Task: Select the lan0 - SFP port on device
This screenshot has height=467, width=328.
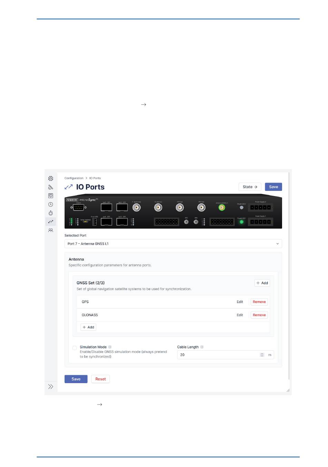Action: pos(106,207)
